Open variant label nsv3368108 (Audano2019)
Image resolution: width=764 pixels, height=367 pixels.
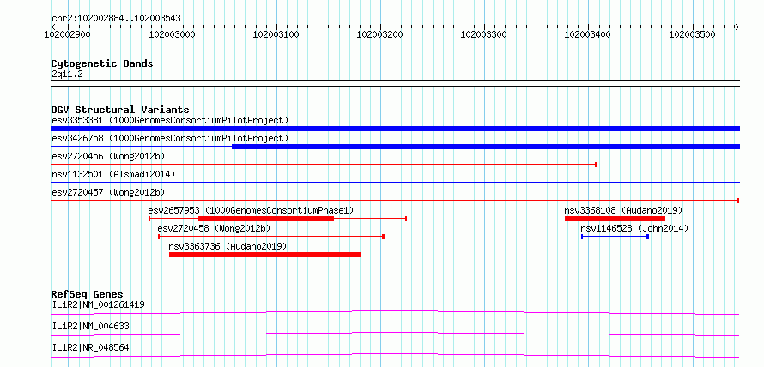624,210
